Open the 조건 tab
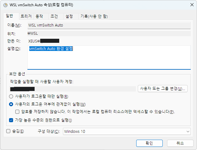The image size is (197, 150). (x=54, y=16)
